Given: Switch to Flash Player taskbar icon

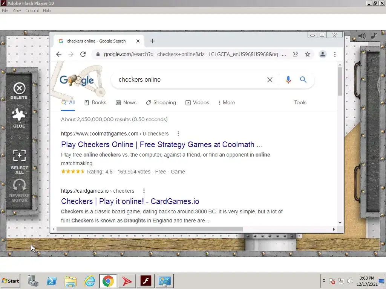Looking at the screenshot, I should point(146,281).
